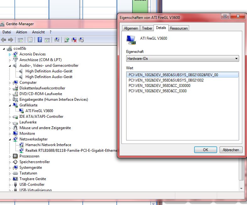Select hardware ID ending CC_030000

160,86
